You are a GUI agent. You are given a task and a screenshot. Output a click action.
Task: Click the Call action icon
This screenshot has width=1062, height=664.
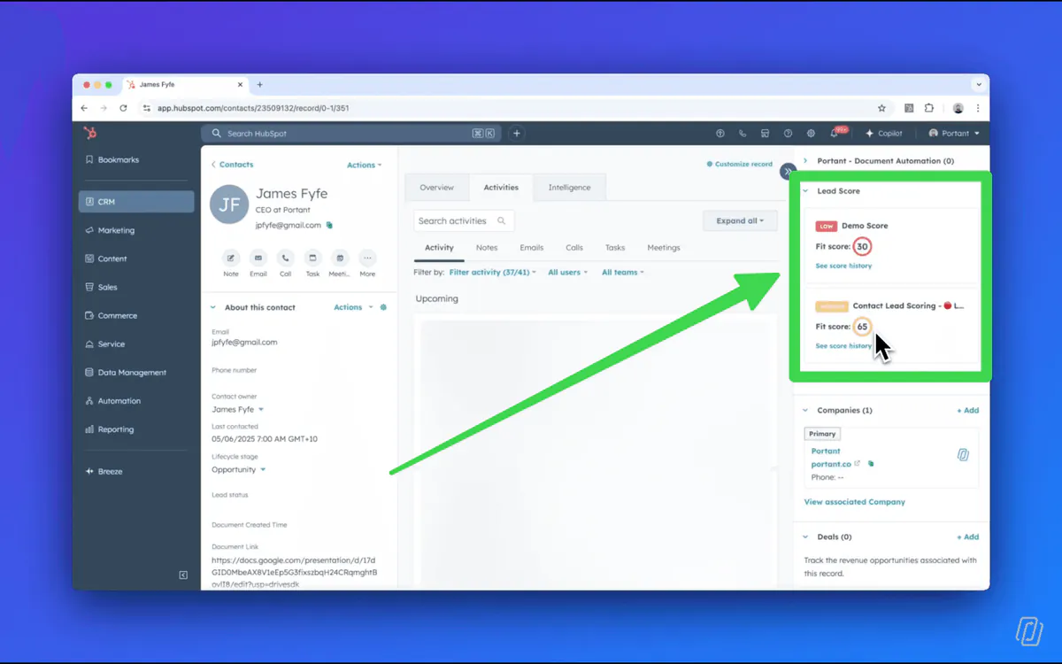click(285, 258)
